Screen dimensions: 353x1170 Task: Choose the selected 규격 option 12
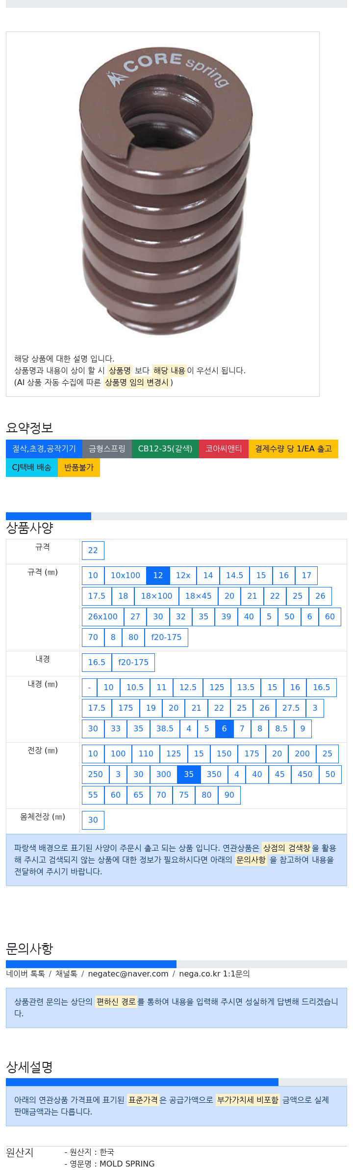(x=158, y=575)
